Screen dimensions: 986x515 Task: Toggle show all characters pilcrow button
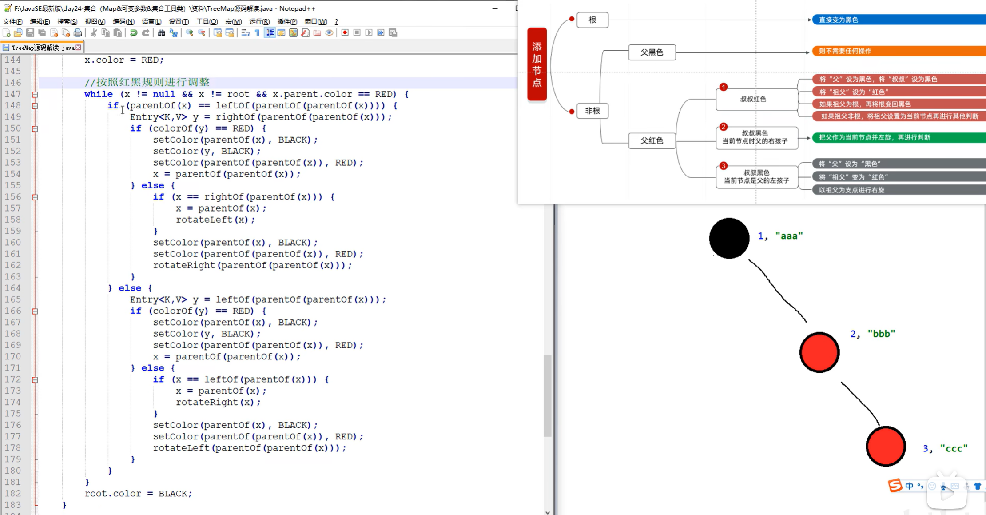[258, 33]
